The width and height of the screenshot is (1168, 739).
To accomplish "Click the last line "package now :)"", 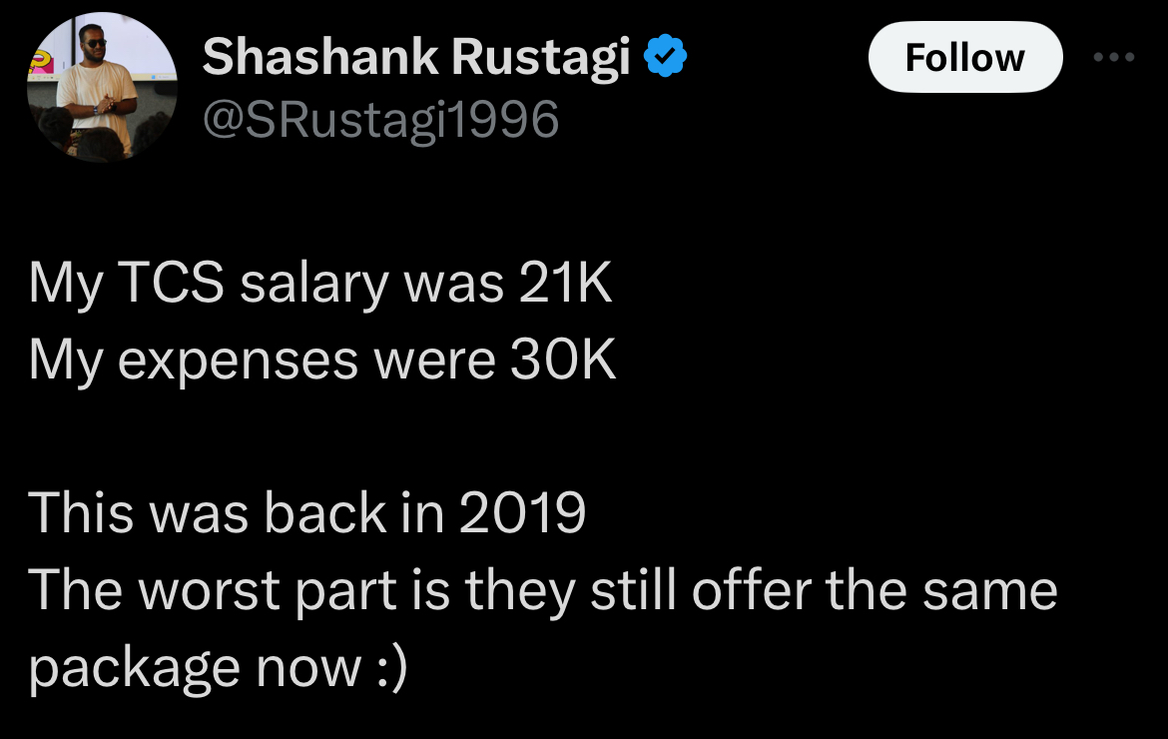I will pos(219,667).
